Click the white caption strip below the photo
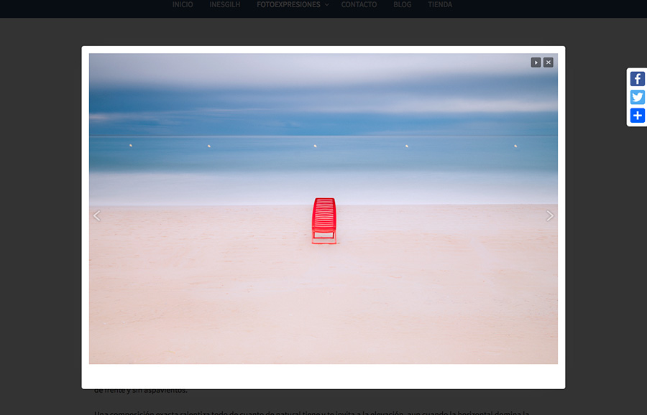647x415 pixels. coord(323,376)
